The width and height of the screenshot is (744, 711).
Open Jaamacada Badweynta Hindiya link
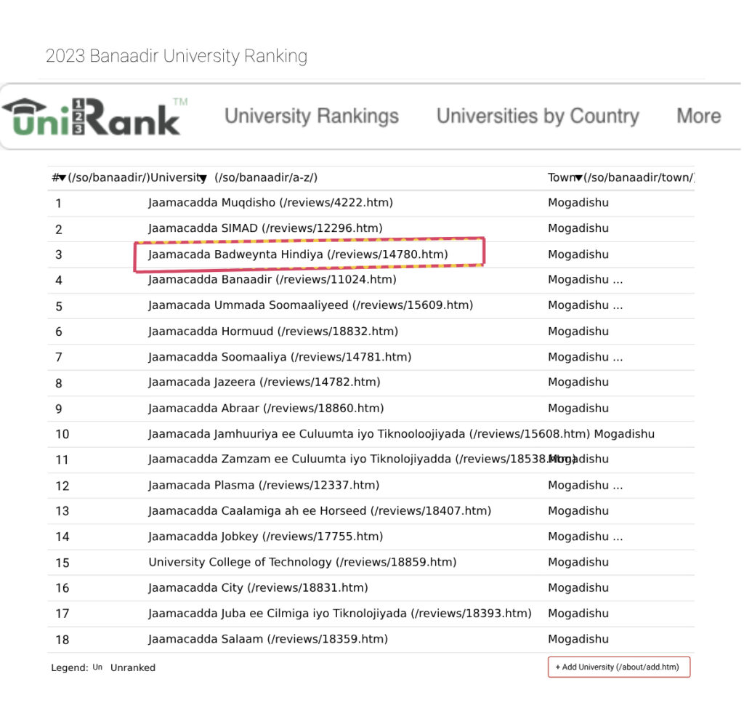pos(298,254)
